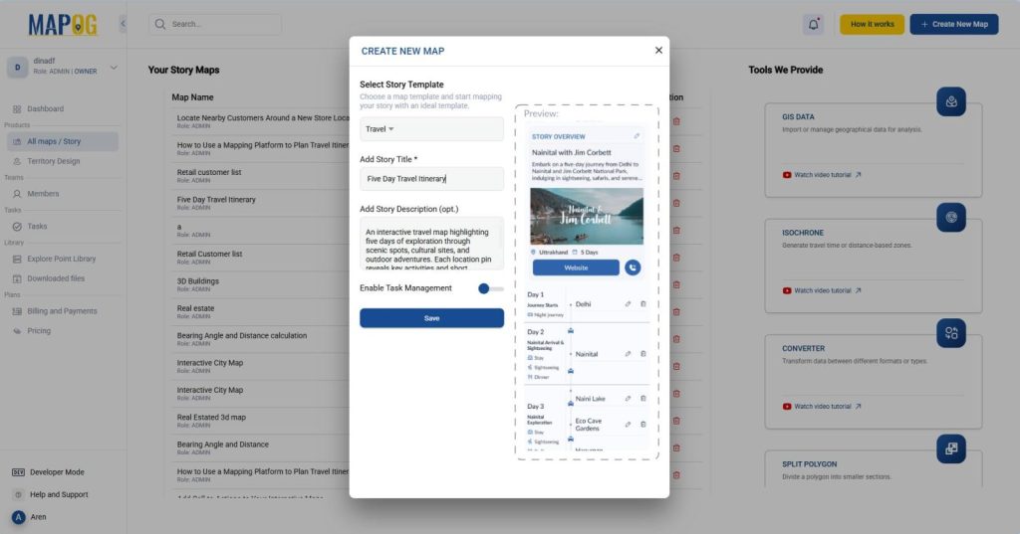The width and height of the screenshot is (1020, 534).
Task: Open Billing and Payments
Action: pos(63,311)
